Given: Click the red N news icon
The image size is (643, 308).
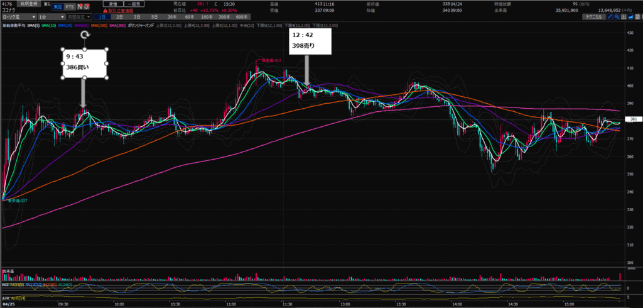Looking at the screenshot, I should pos(79,6).
